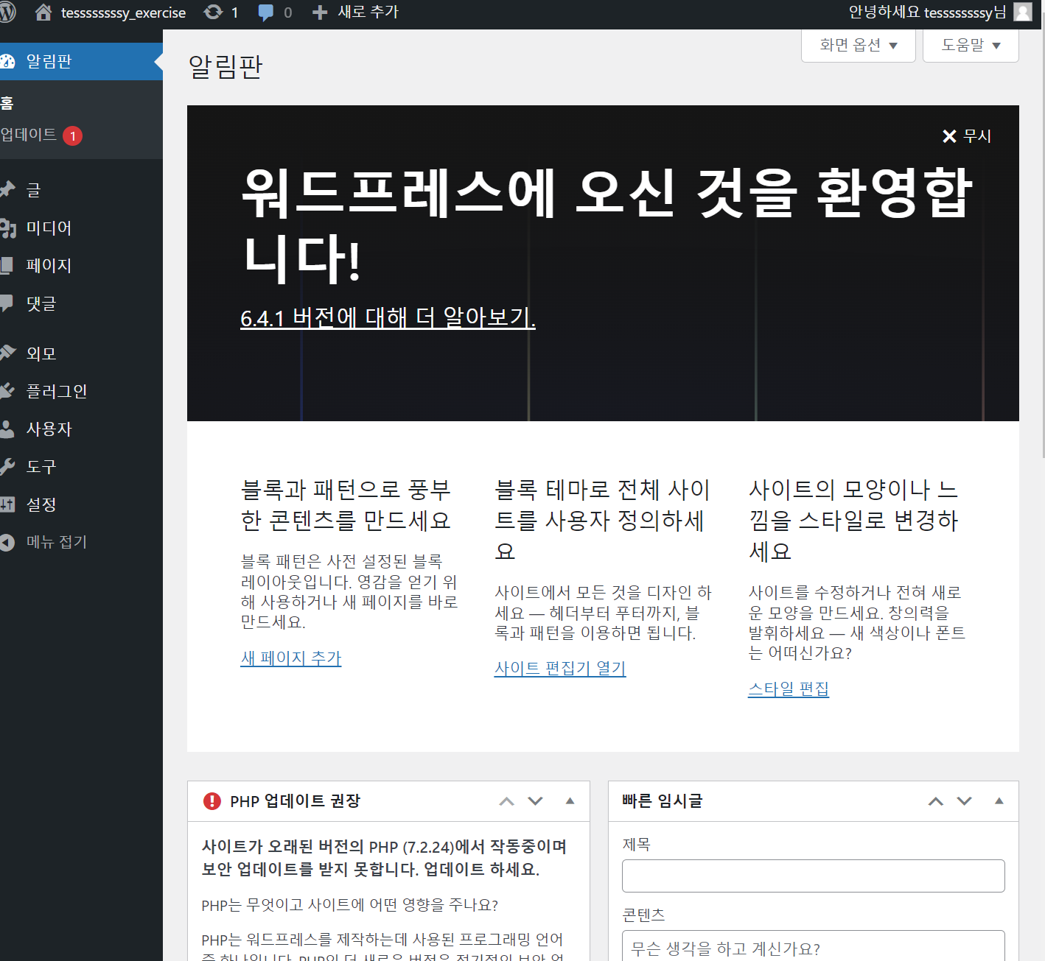The height and width of the screenshot is (961, 1045).
Task: Click the pin icon for 글
Action: click(x=7, y=190)
